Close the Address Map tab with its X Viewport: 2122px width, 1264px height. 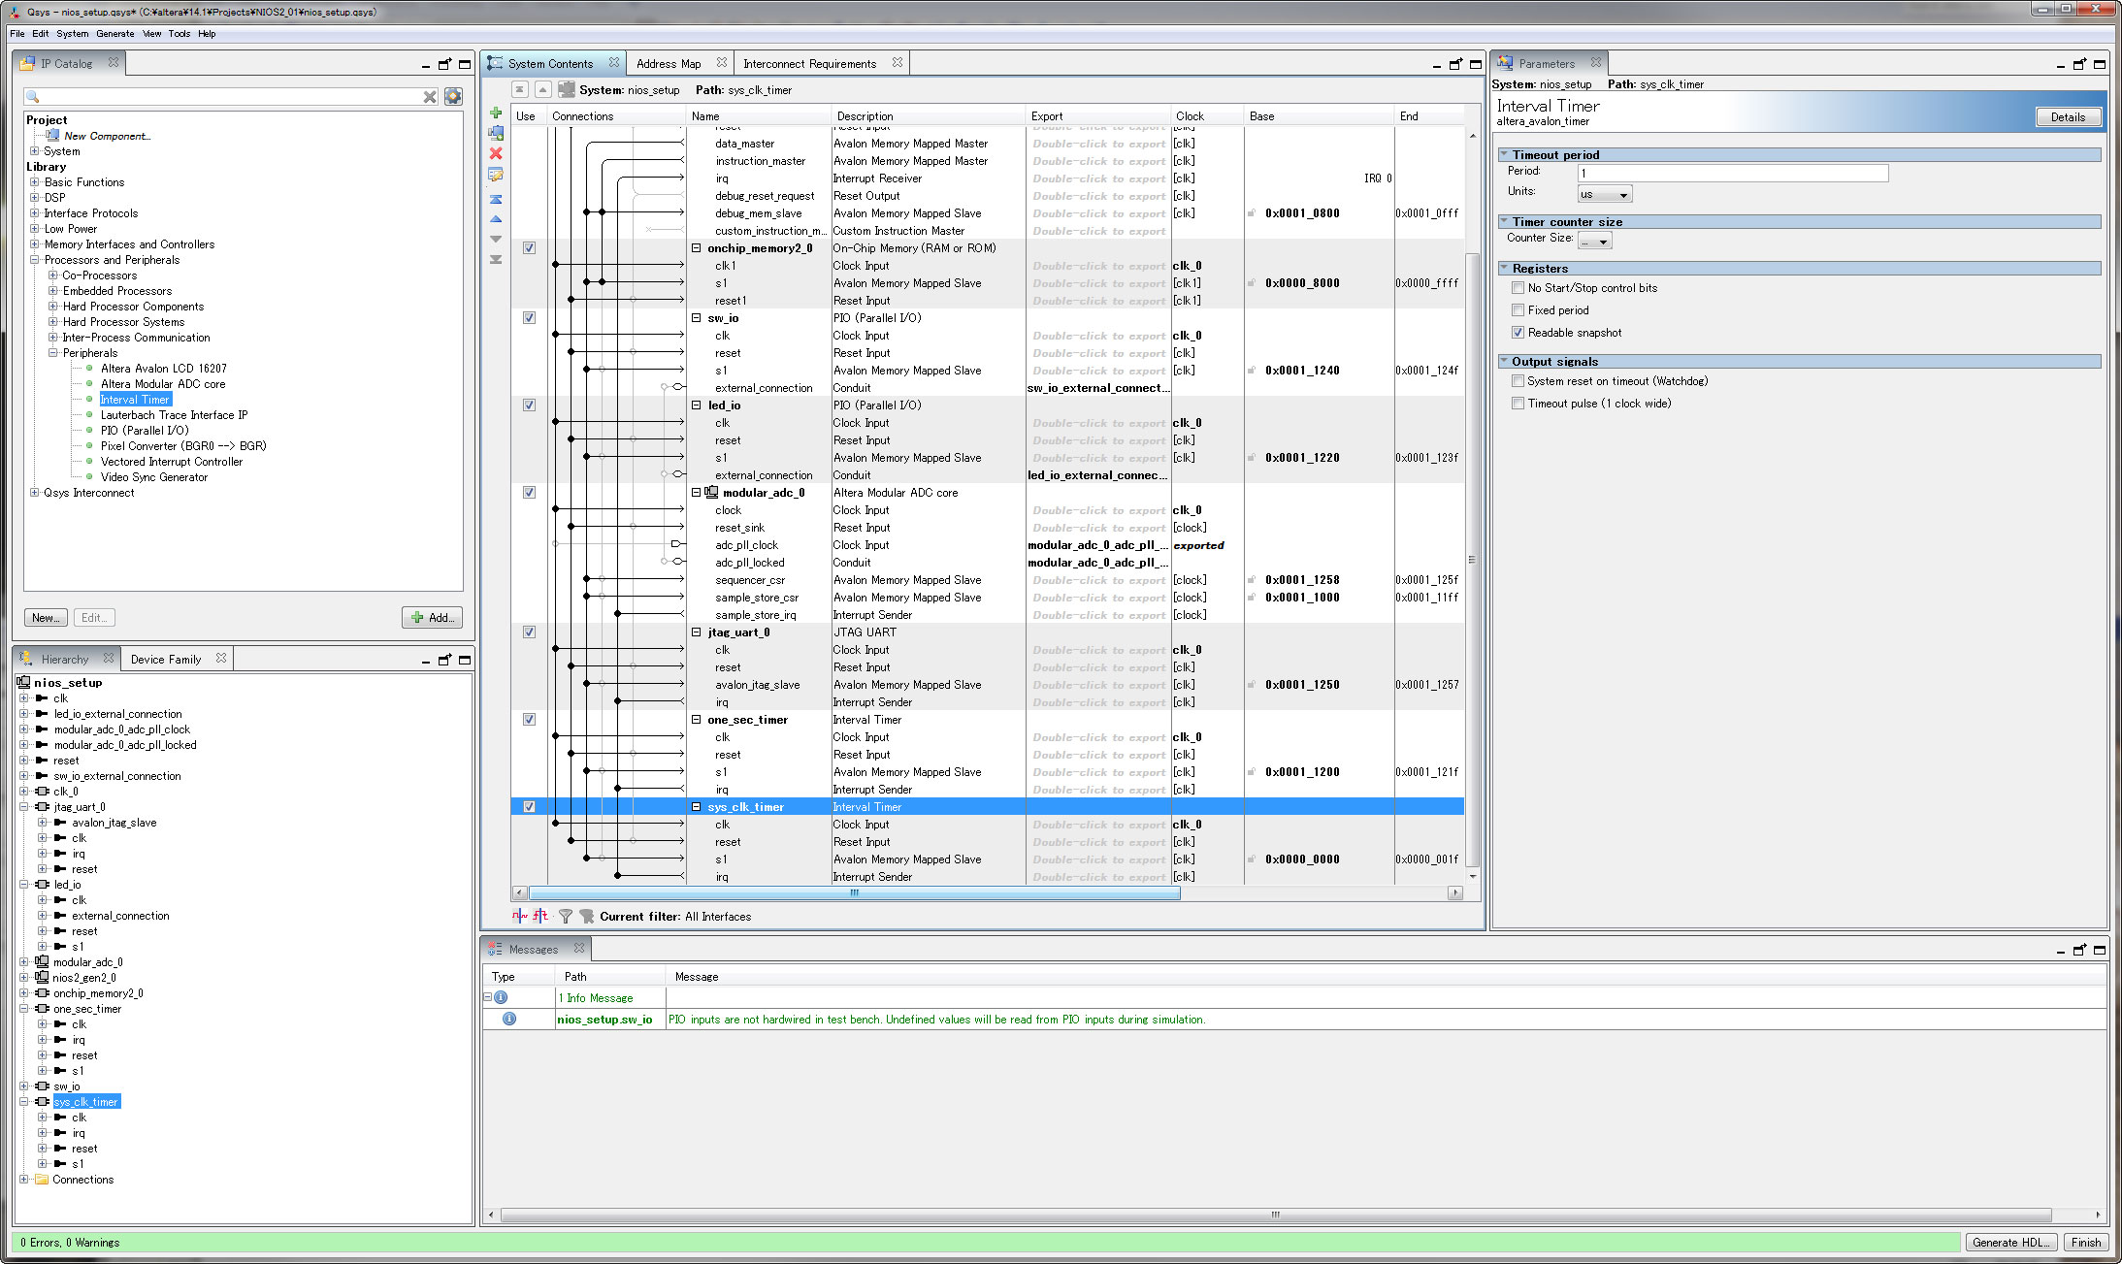point(722,62)
